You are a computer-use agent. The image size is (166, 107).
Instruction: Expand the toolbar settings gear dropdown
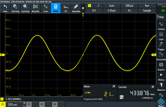(x=83, y=8)
